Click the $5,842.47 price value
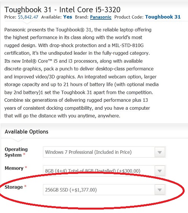This screenshot has height=213, width=188. (x=28, y=17)
